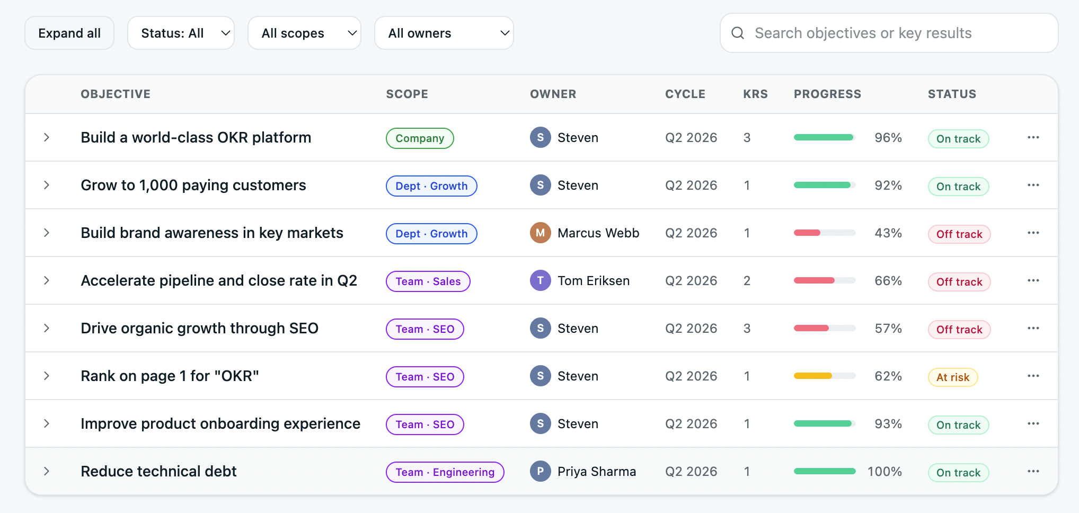This screenshot has height=513, width=1079.
Task: Open more options for Rank on page 1 row
Action: pos(1033,376)
